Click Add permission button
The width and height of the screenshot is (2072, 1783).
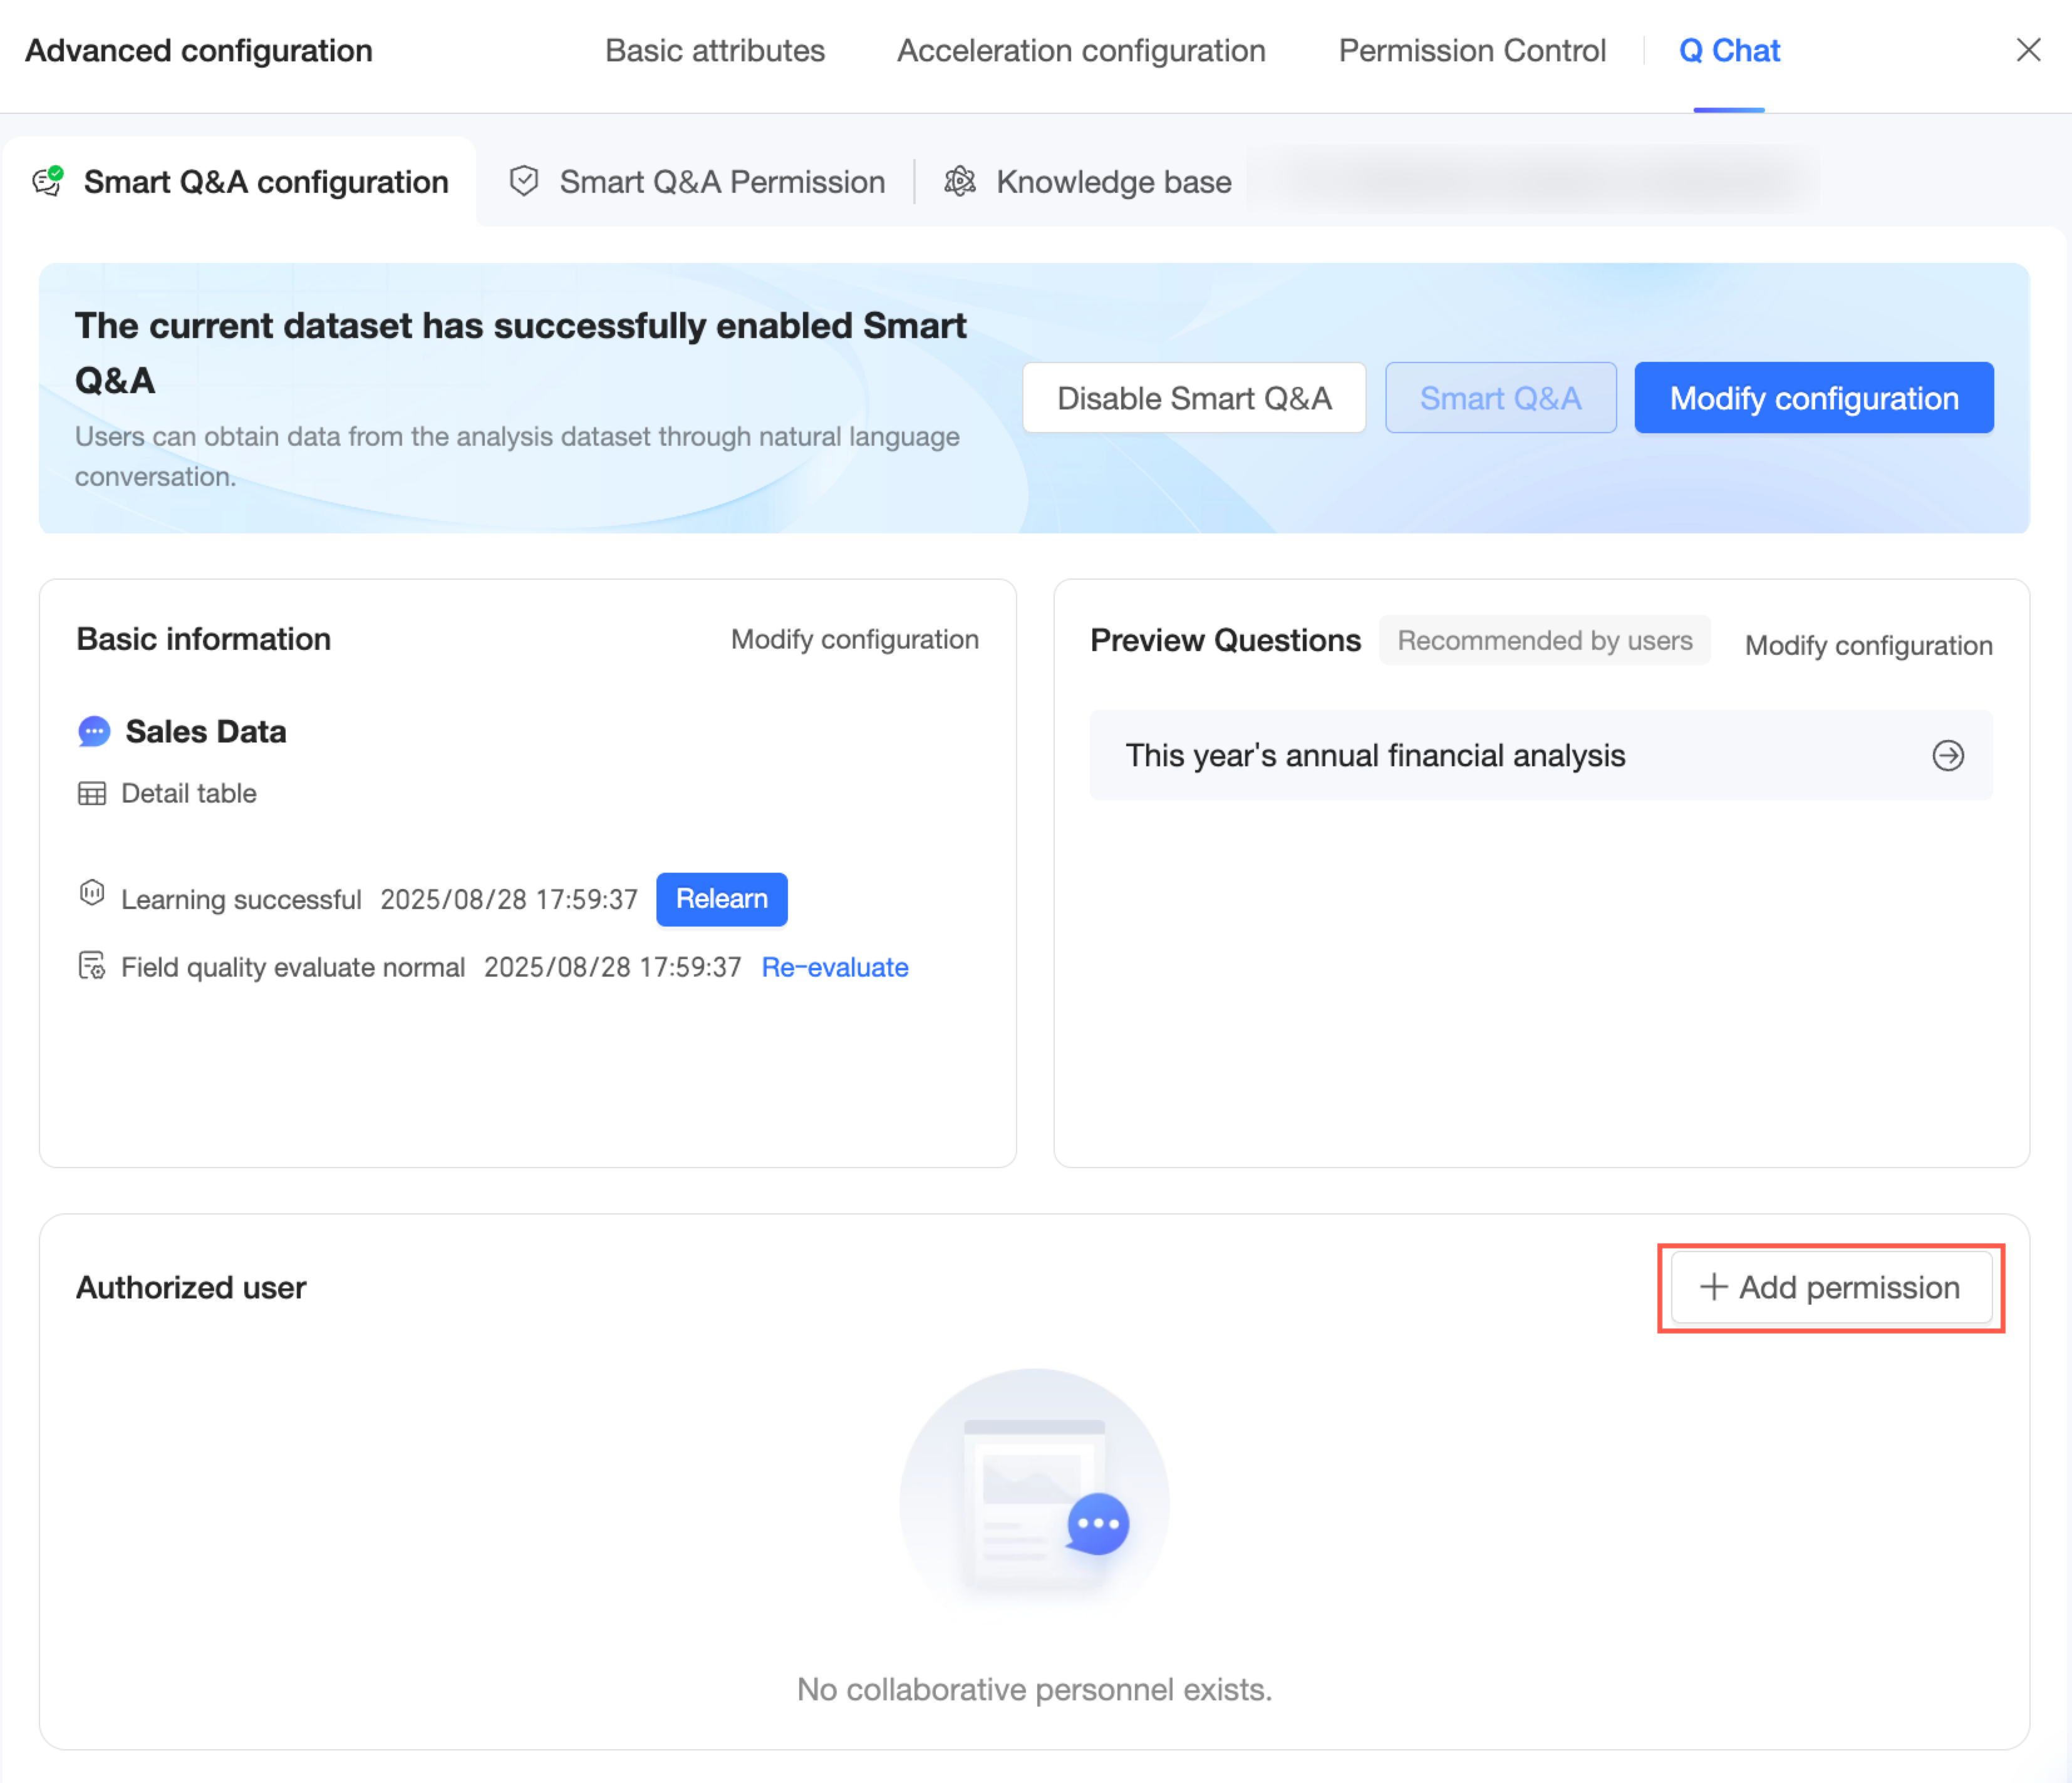1830,1287
